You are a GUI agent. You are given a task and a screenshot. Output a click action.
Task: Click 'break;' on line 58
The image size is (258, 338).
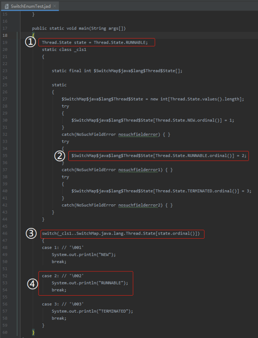coord(59,318)
